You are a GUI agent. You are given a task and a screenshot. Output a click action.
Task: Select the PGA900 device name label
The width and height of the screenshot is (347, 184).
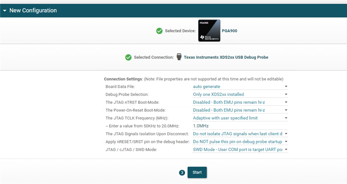[229, 31]
